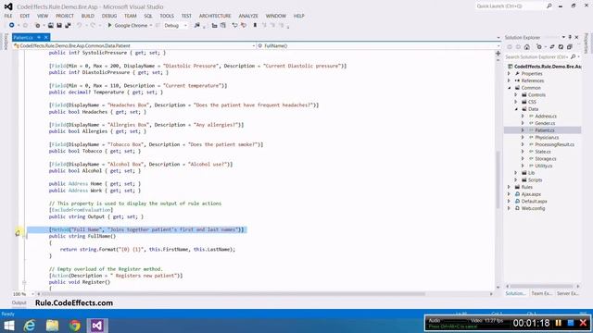Click the quick actions marker in editor margin
The image size is (593, 333).
tap(18, 233)
